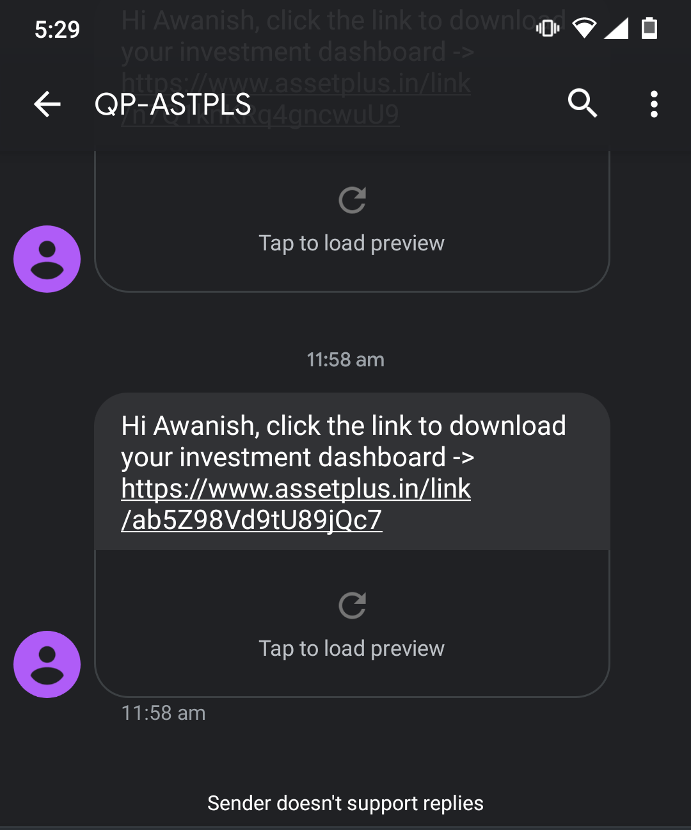Tap the Wi-Fi status icon
Screen dimensions: 691x830
tap(584, 28)
